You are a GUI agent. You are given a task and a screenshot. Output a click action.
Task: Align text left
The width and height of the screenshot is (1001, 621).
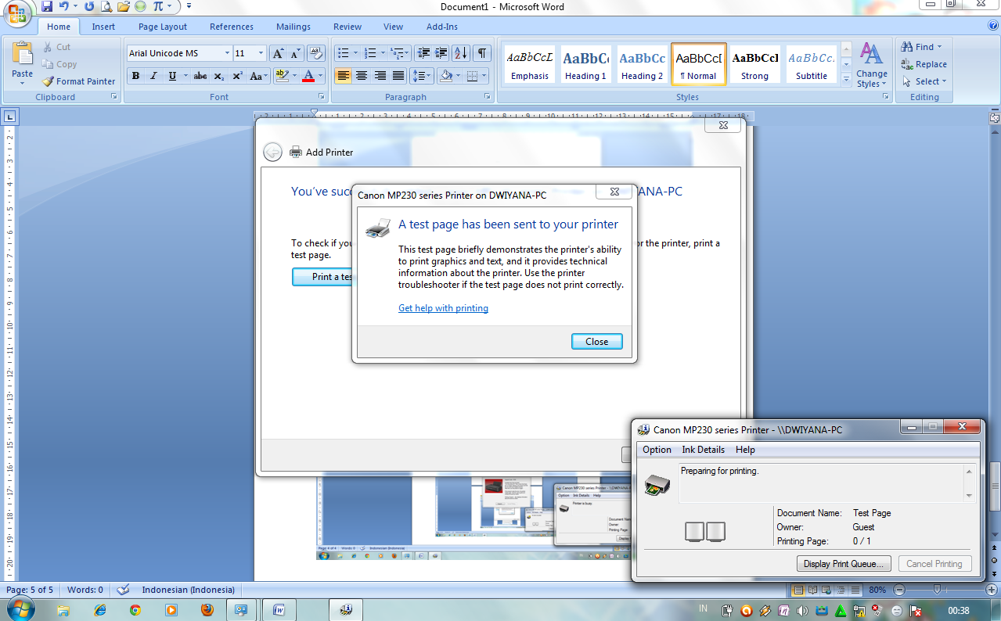343,76
